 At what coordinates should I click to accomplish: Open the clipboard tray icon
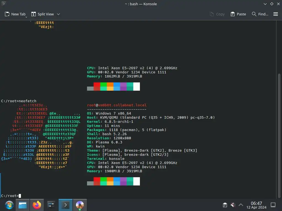[x=225, y=205]
